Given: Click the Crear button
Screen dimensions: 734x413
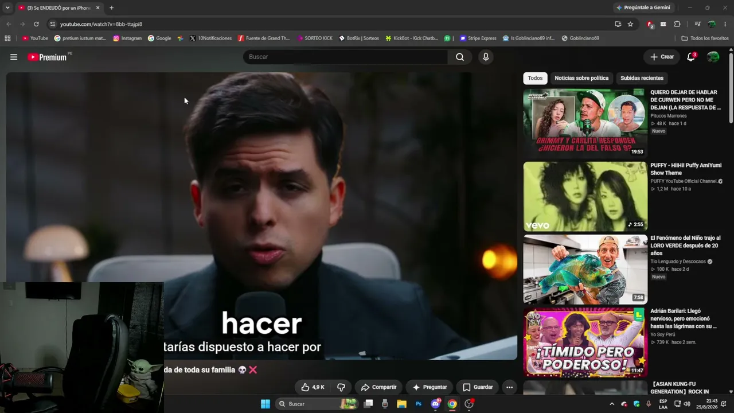Looking at the screenshot, I should [662, 57].
